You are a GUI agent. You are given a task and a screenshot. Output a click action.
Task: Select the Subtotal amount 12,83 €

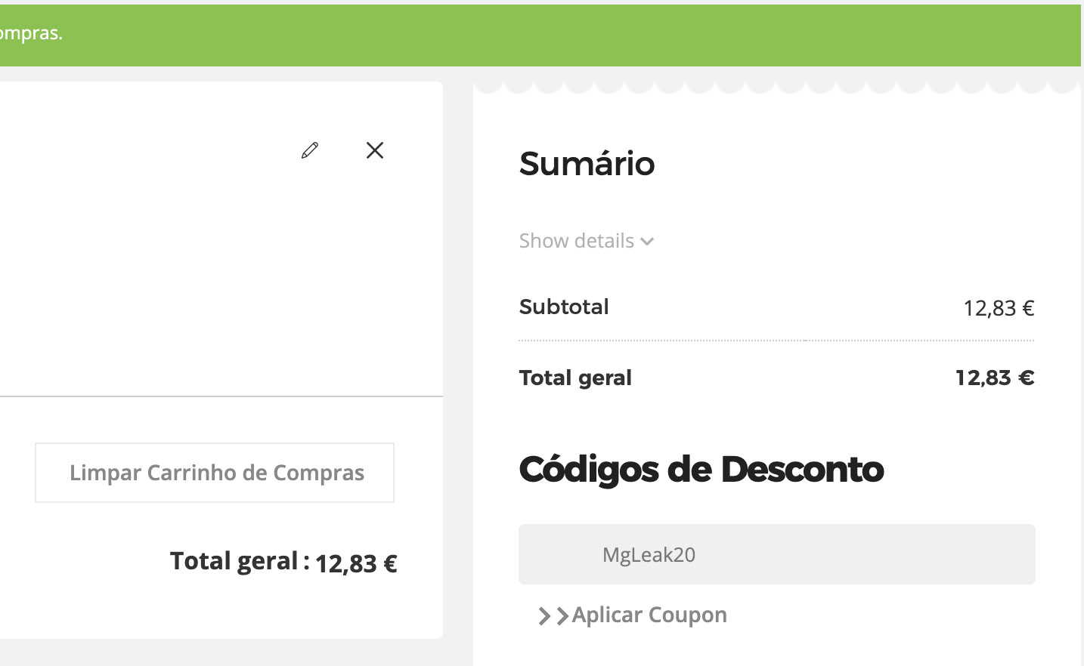tap(998, 308)
